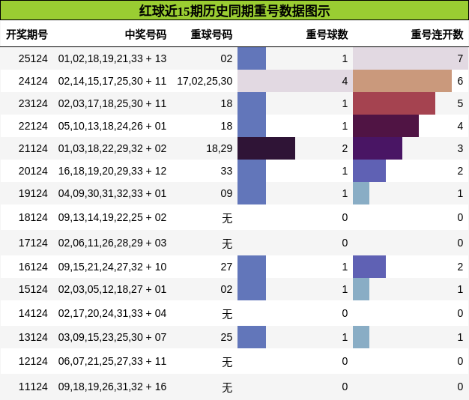The image size is (469, 400).
Task: Select winning numbers 02,03,17,18,25,30 + 11
Action: [x=112, y=103]
